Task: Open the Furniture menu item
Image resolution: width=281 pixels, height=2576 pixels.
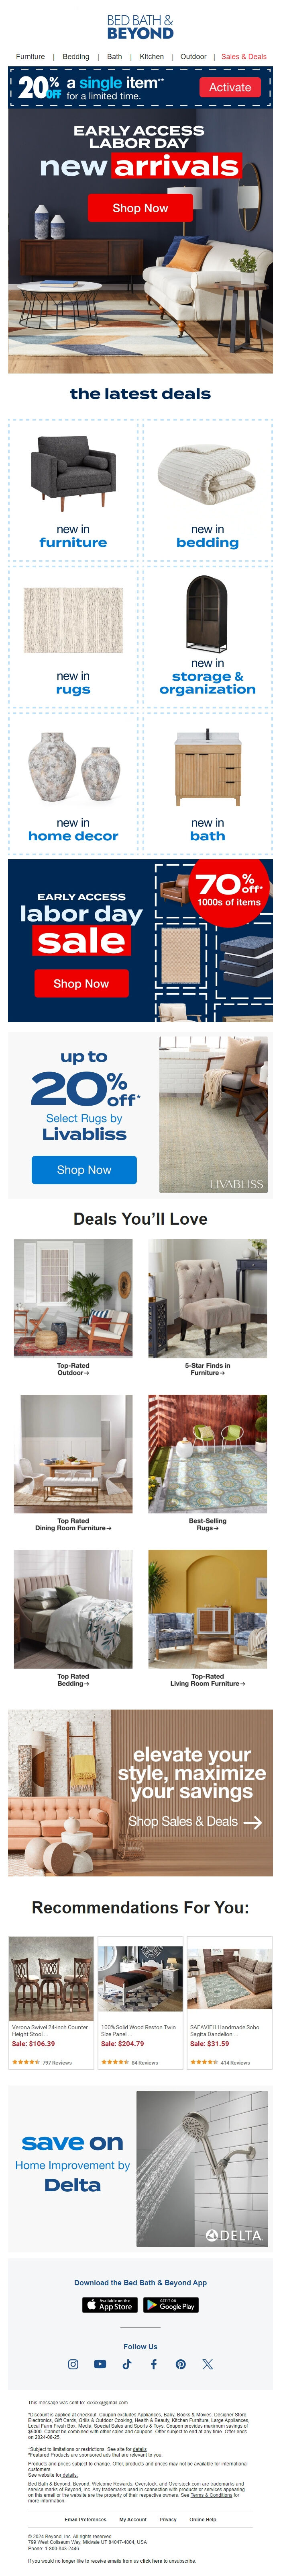Action: (x=30, y=57)
